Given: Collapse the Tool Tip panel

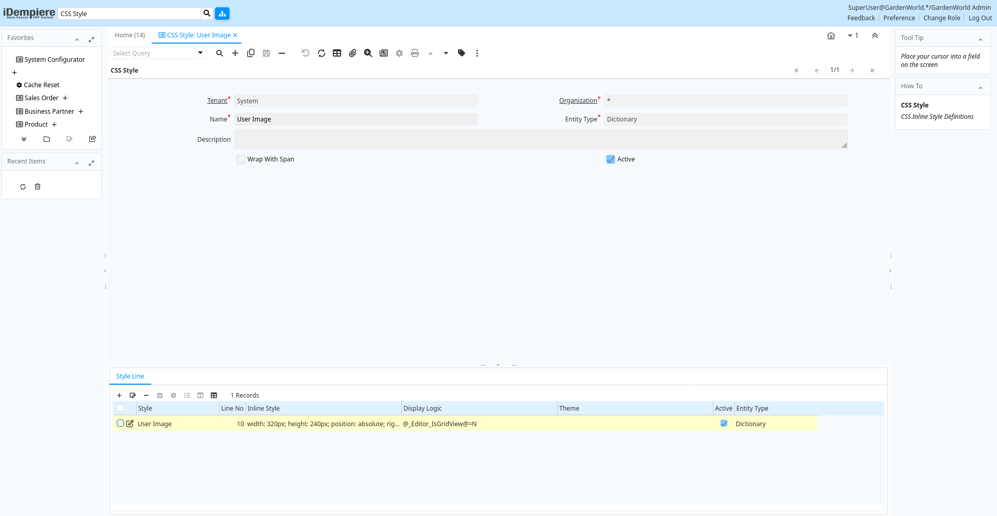Looking at the screenshot, I should [x=980, y=39].
